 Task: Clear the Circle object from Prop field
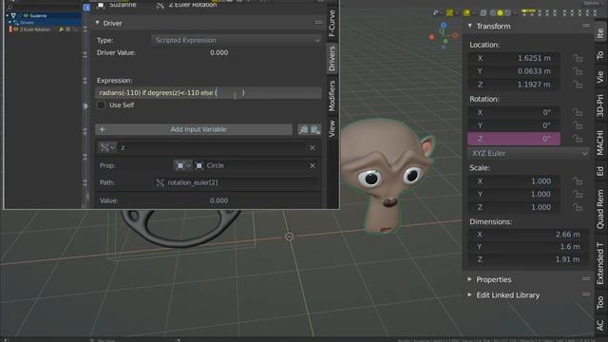pyautogui.click(x=313, y=165)
